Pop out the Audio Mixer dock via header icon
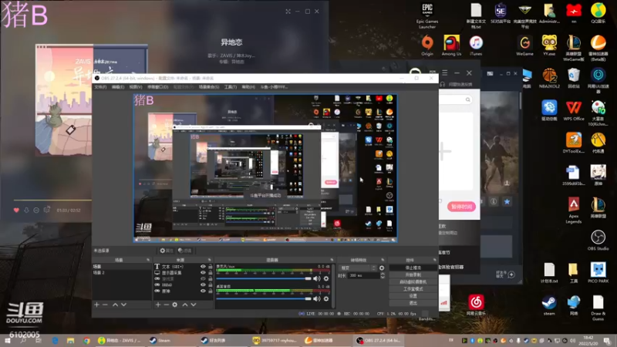The image size is (617, 347). [332, 260]
